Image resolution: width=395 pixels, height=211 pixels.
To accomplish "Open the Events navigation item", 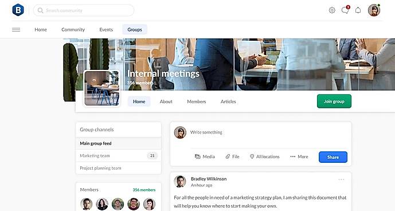I will 106,29.
